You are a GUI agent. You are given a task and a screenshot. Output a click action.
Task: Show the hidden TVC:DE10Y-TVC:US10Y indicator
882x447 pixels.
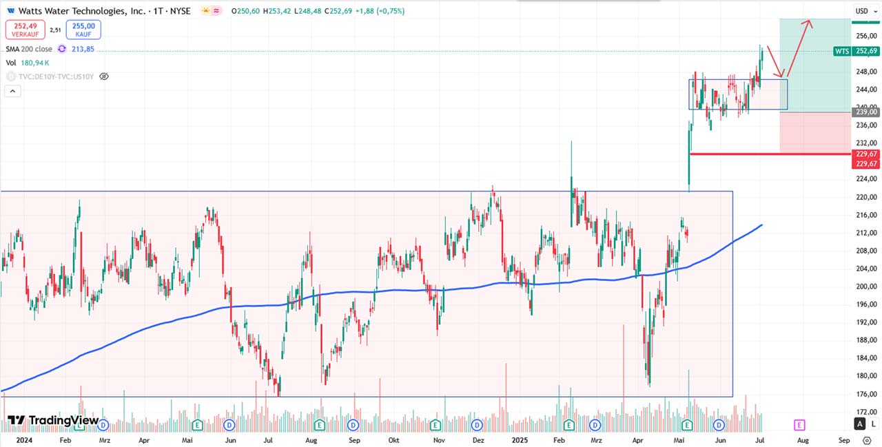104,76
